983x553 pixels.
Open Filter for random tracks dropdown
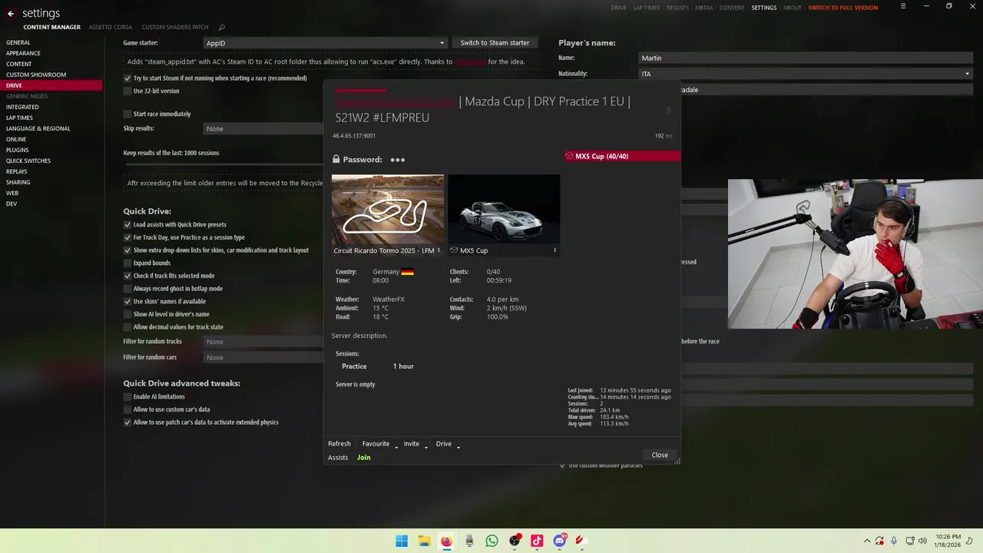point(263,342)
